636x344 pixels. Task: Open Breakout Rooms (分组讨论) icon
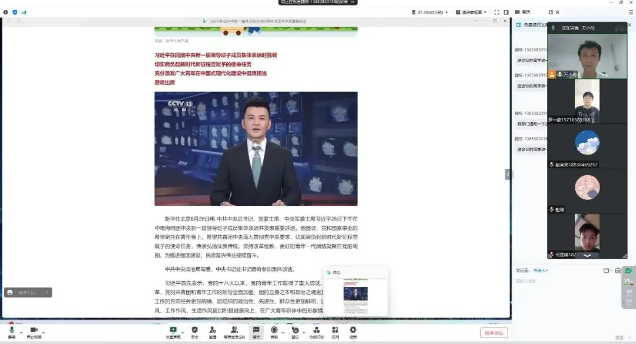tap(316, 332)
